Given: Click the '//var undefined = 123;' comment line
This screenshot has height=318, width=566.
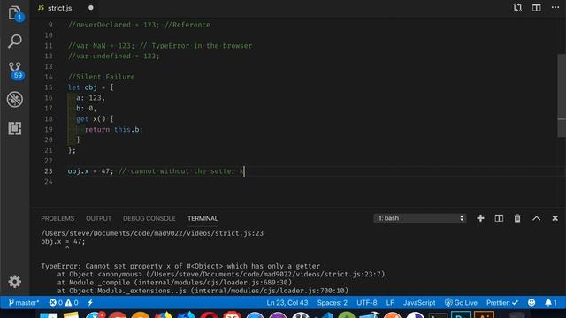Looking at the screenshot, I should [x=114, y=56].
